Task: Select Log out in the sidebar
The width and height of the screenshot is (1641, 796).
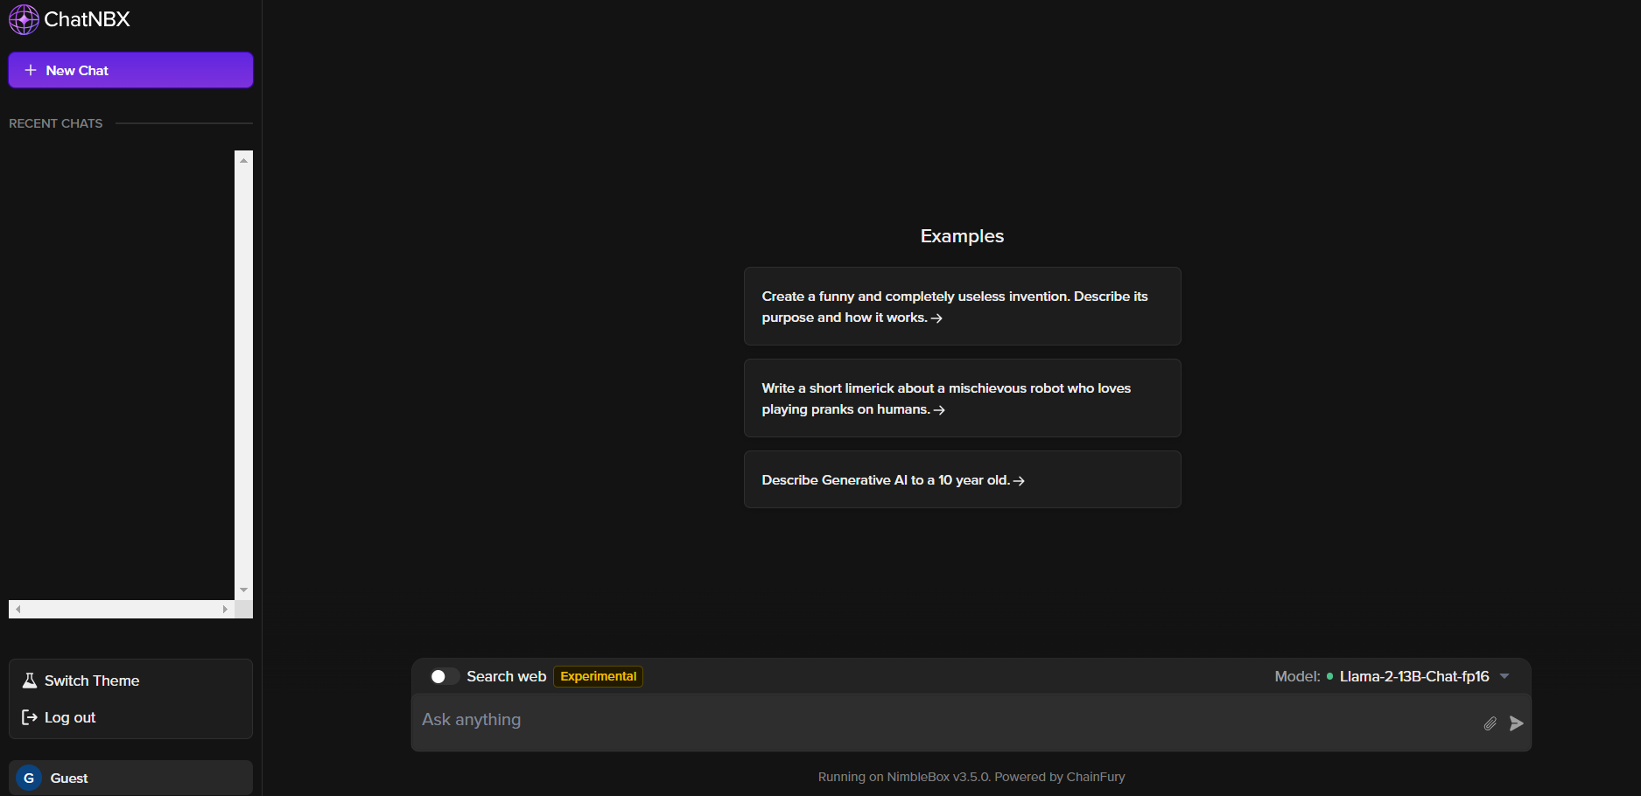Action: coord(70,717)
